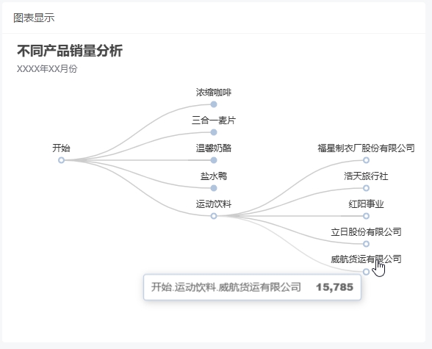Expand the 温馨奶酪 filled node
Viewport: 432px width, 349px height.
[x=214, y=160]
